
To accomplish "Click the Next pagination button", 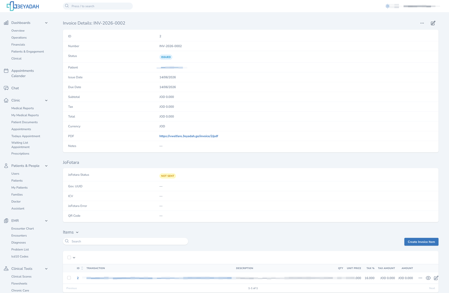I will click(x=432, y=288).
